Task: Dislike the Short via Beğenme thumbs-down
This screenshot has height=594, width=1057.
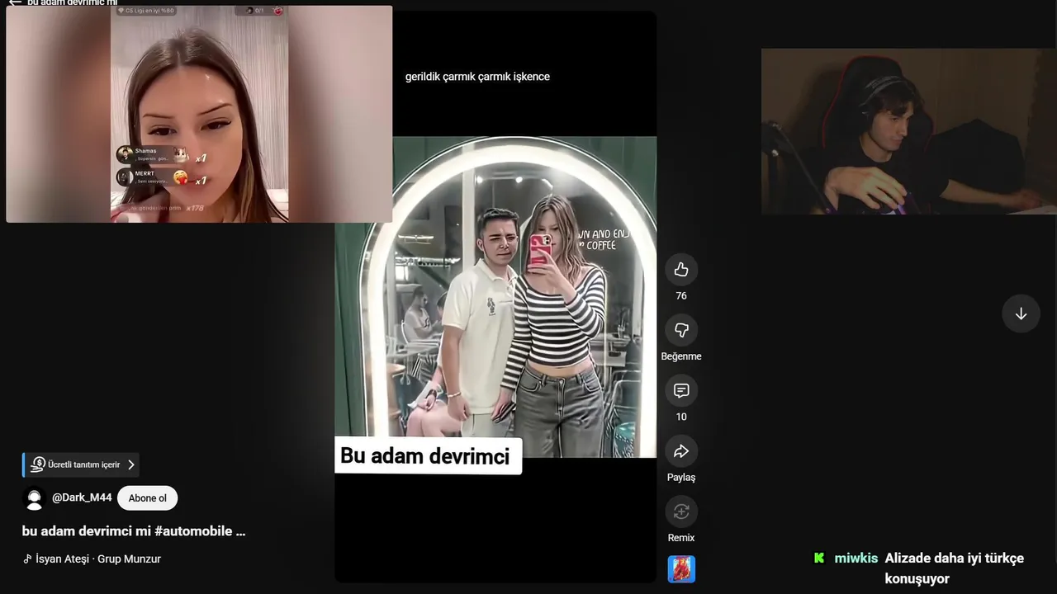Action: coord(681,330)
